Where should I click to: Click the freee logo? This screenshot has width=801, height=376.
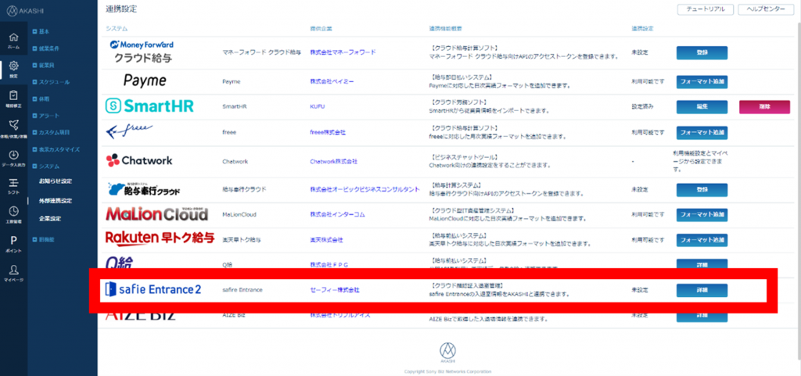pyautogui.click(x=131, y=131)
